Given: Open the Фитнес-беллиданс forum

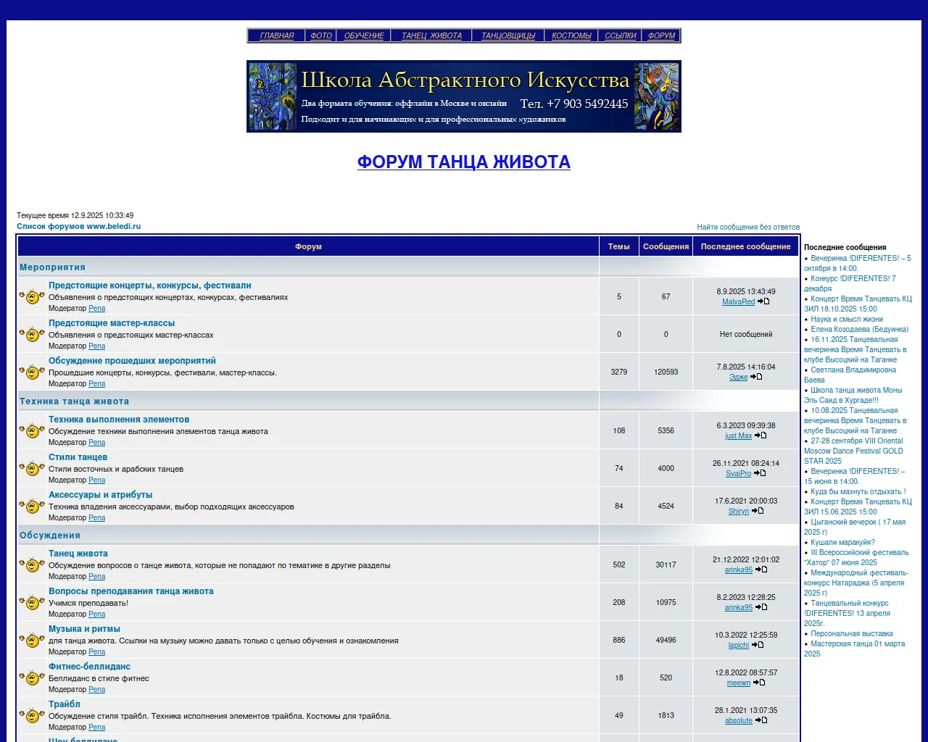Looking at the screenshot, I should 89,667.
